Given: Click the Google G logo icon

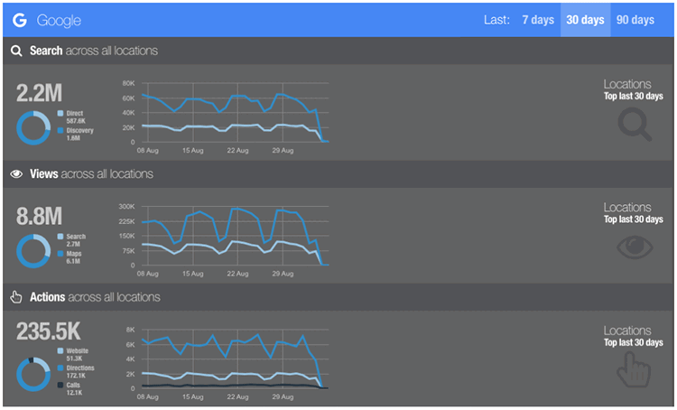Looking at the screenshot, I should (20, 20).
